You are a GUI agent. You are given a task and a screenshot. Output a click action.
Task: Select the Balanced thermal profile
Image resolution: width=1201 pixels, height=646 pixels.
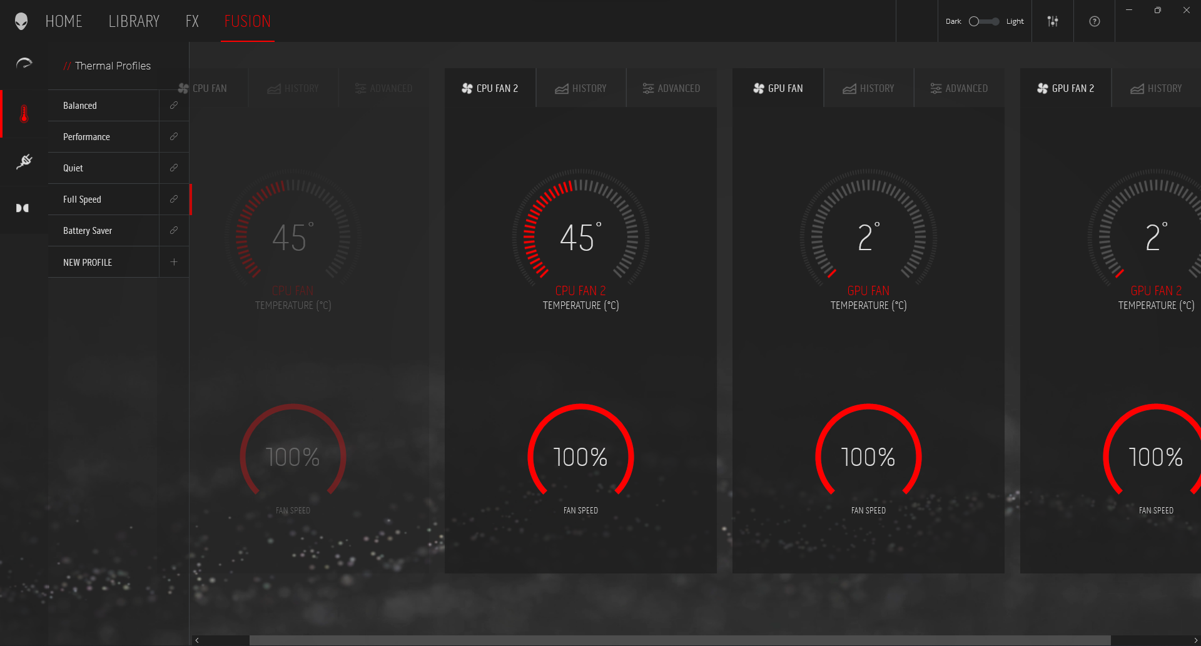point(104,105)
